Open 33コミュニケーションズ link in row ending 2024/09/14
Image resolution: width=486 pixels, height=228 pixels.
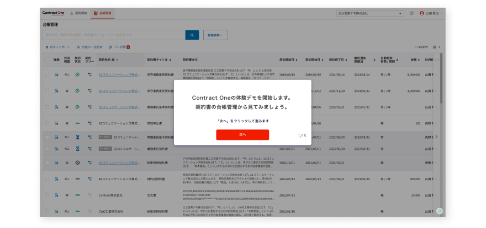click(x=119, y=75)
